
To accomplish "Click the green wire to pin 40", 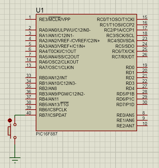I will pos(20,115).
